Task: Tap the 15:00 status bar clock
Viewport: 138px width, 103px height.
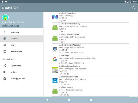Action: pos(134,2)
